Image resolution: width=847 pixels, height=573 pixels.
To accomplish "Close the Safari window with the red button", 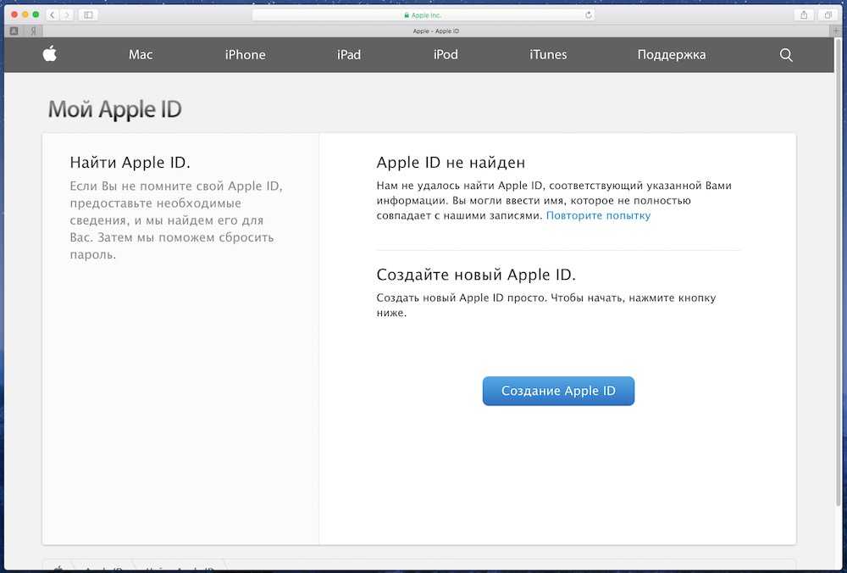I will [14, 14].
